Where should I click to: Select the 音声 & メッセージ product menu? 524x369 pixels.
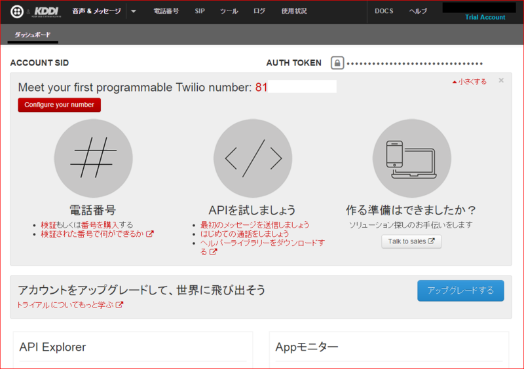[x=96, y=11]
